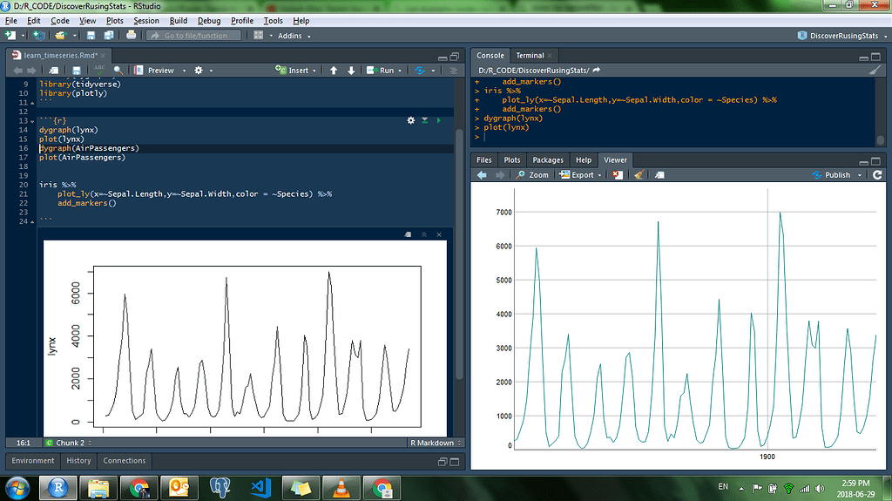The image size is (892, 501).
Task: Go to next chunk down arrow
Action: pos(351,71)
